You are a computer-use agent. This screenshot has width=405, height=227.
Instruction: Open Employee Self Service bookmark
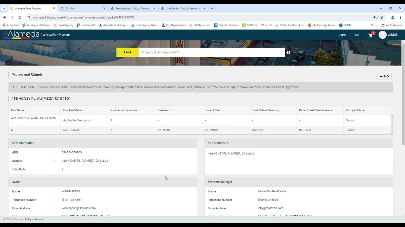[36, 25]
